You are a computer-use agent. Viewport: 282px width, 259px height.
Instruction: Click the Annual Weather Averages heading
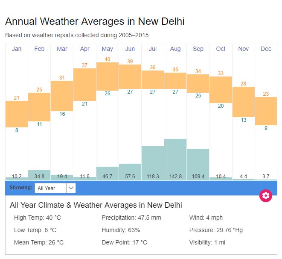(x=95, y=21)
